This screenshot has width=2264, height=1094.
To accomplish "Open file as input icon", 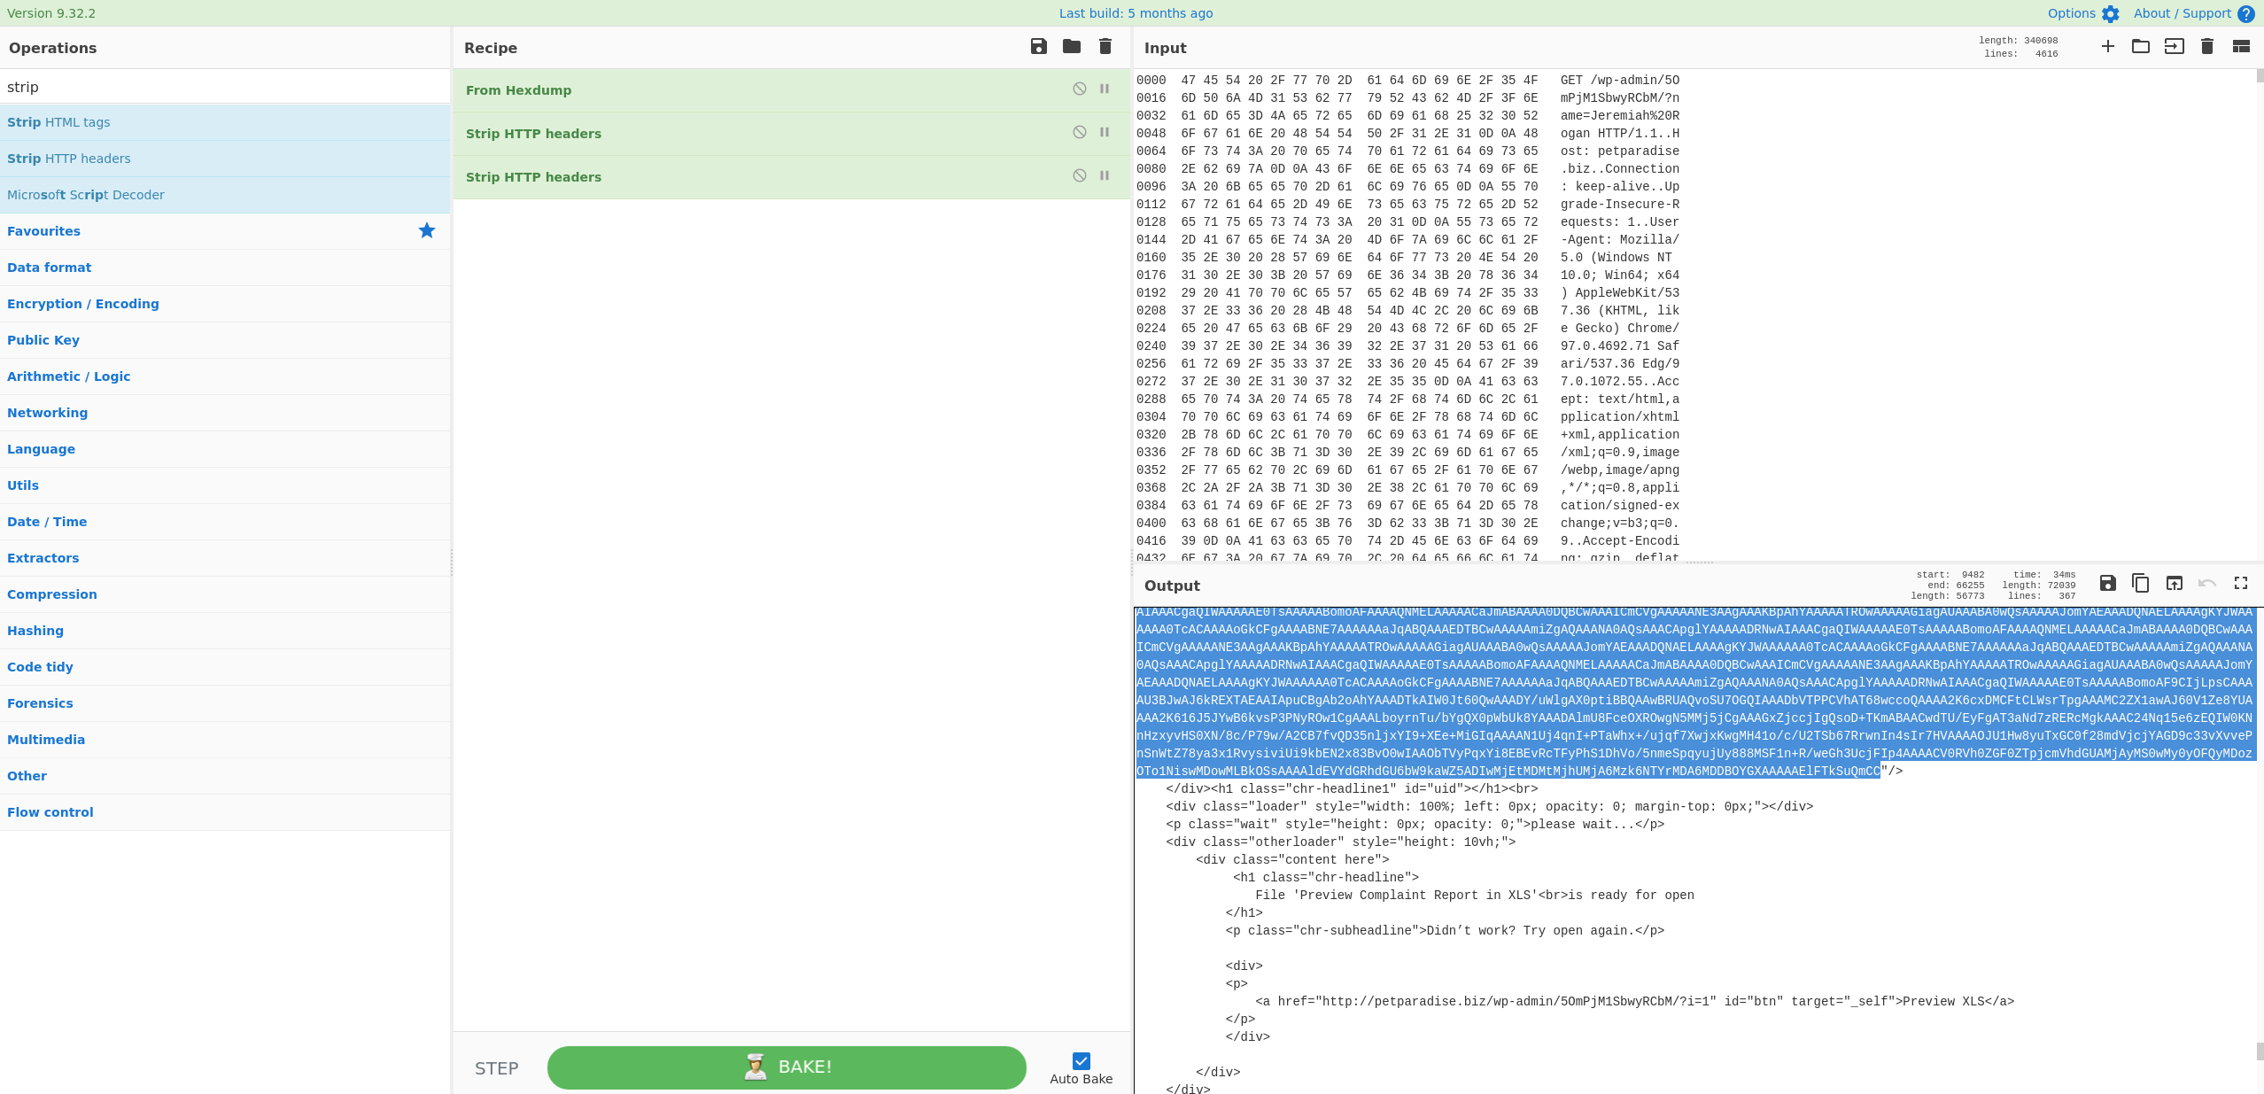I will [x=2175, y=46].
